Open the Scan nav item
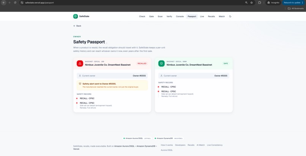The image size is (306, 156). pyautogui.click(x=160, y=17)
